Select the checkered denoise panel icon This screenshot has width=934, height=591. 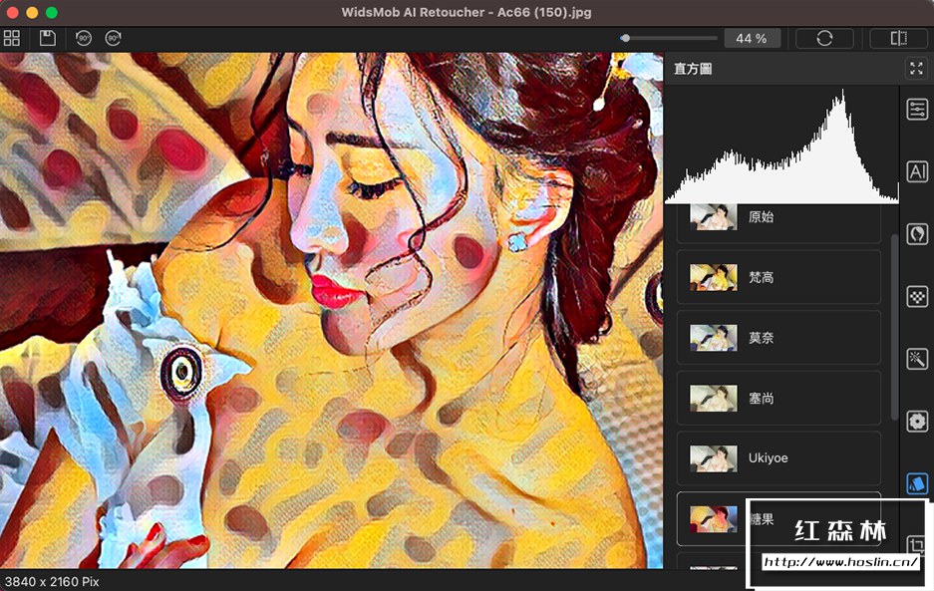point(916,296)
